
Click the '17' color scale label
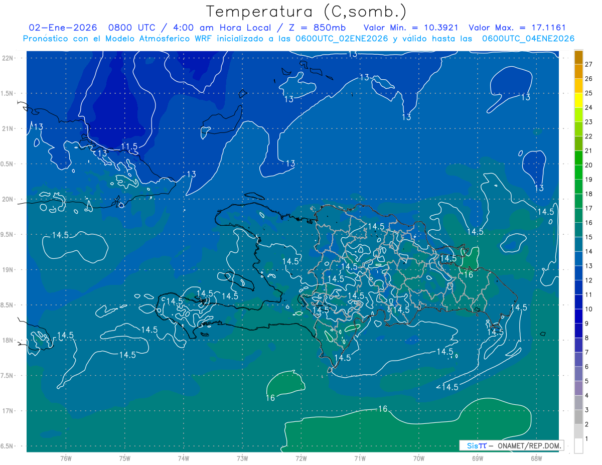pos(589,208)
